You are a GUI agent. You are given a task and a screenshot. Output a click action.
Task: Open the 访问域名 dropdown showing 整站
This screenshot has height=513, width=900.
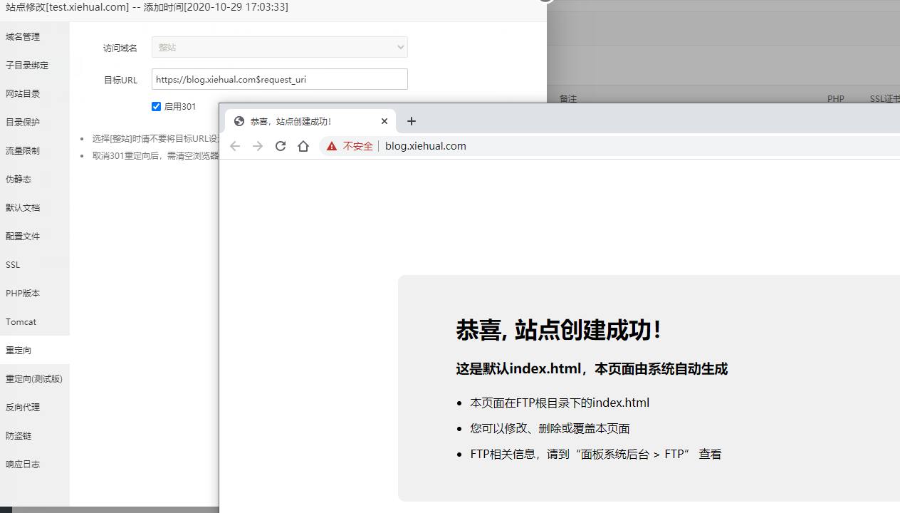pos(280,47)
